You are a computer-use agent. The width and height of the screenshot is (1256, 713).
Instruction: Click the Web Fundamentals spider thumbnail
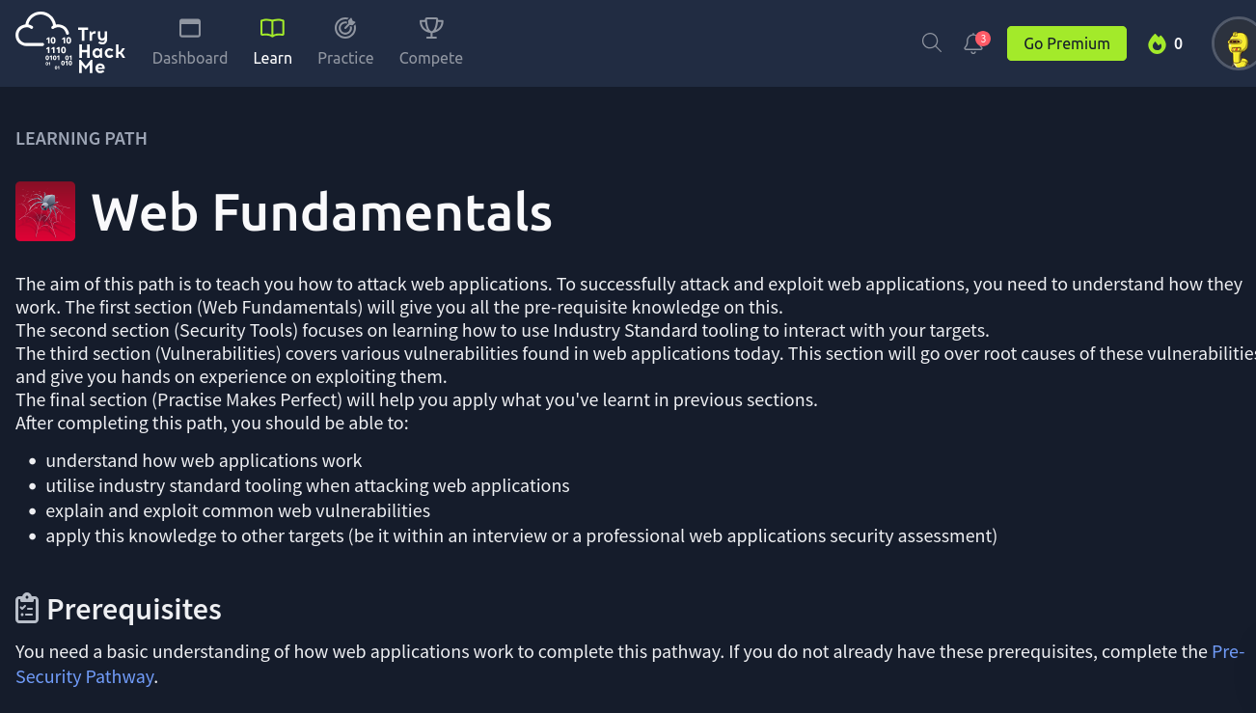pos(45,211)
